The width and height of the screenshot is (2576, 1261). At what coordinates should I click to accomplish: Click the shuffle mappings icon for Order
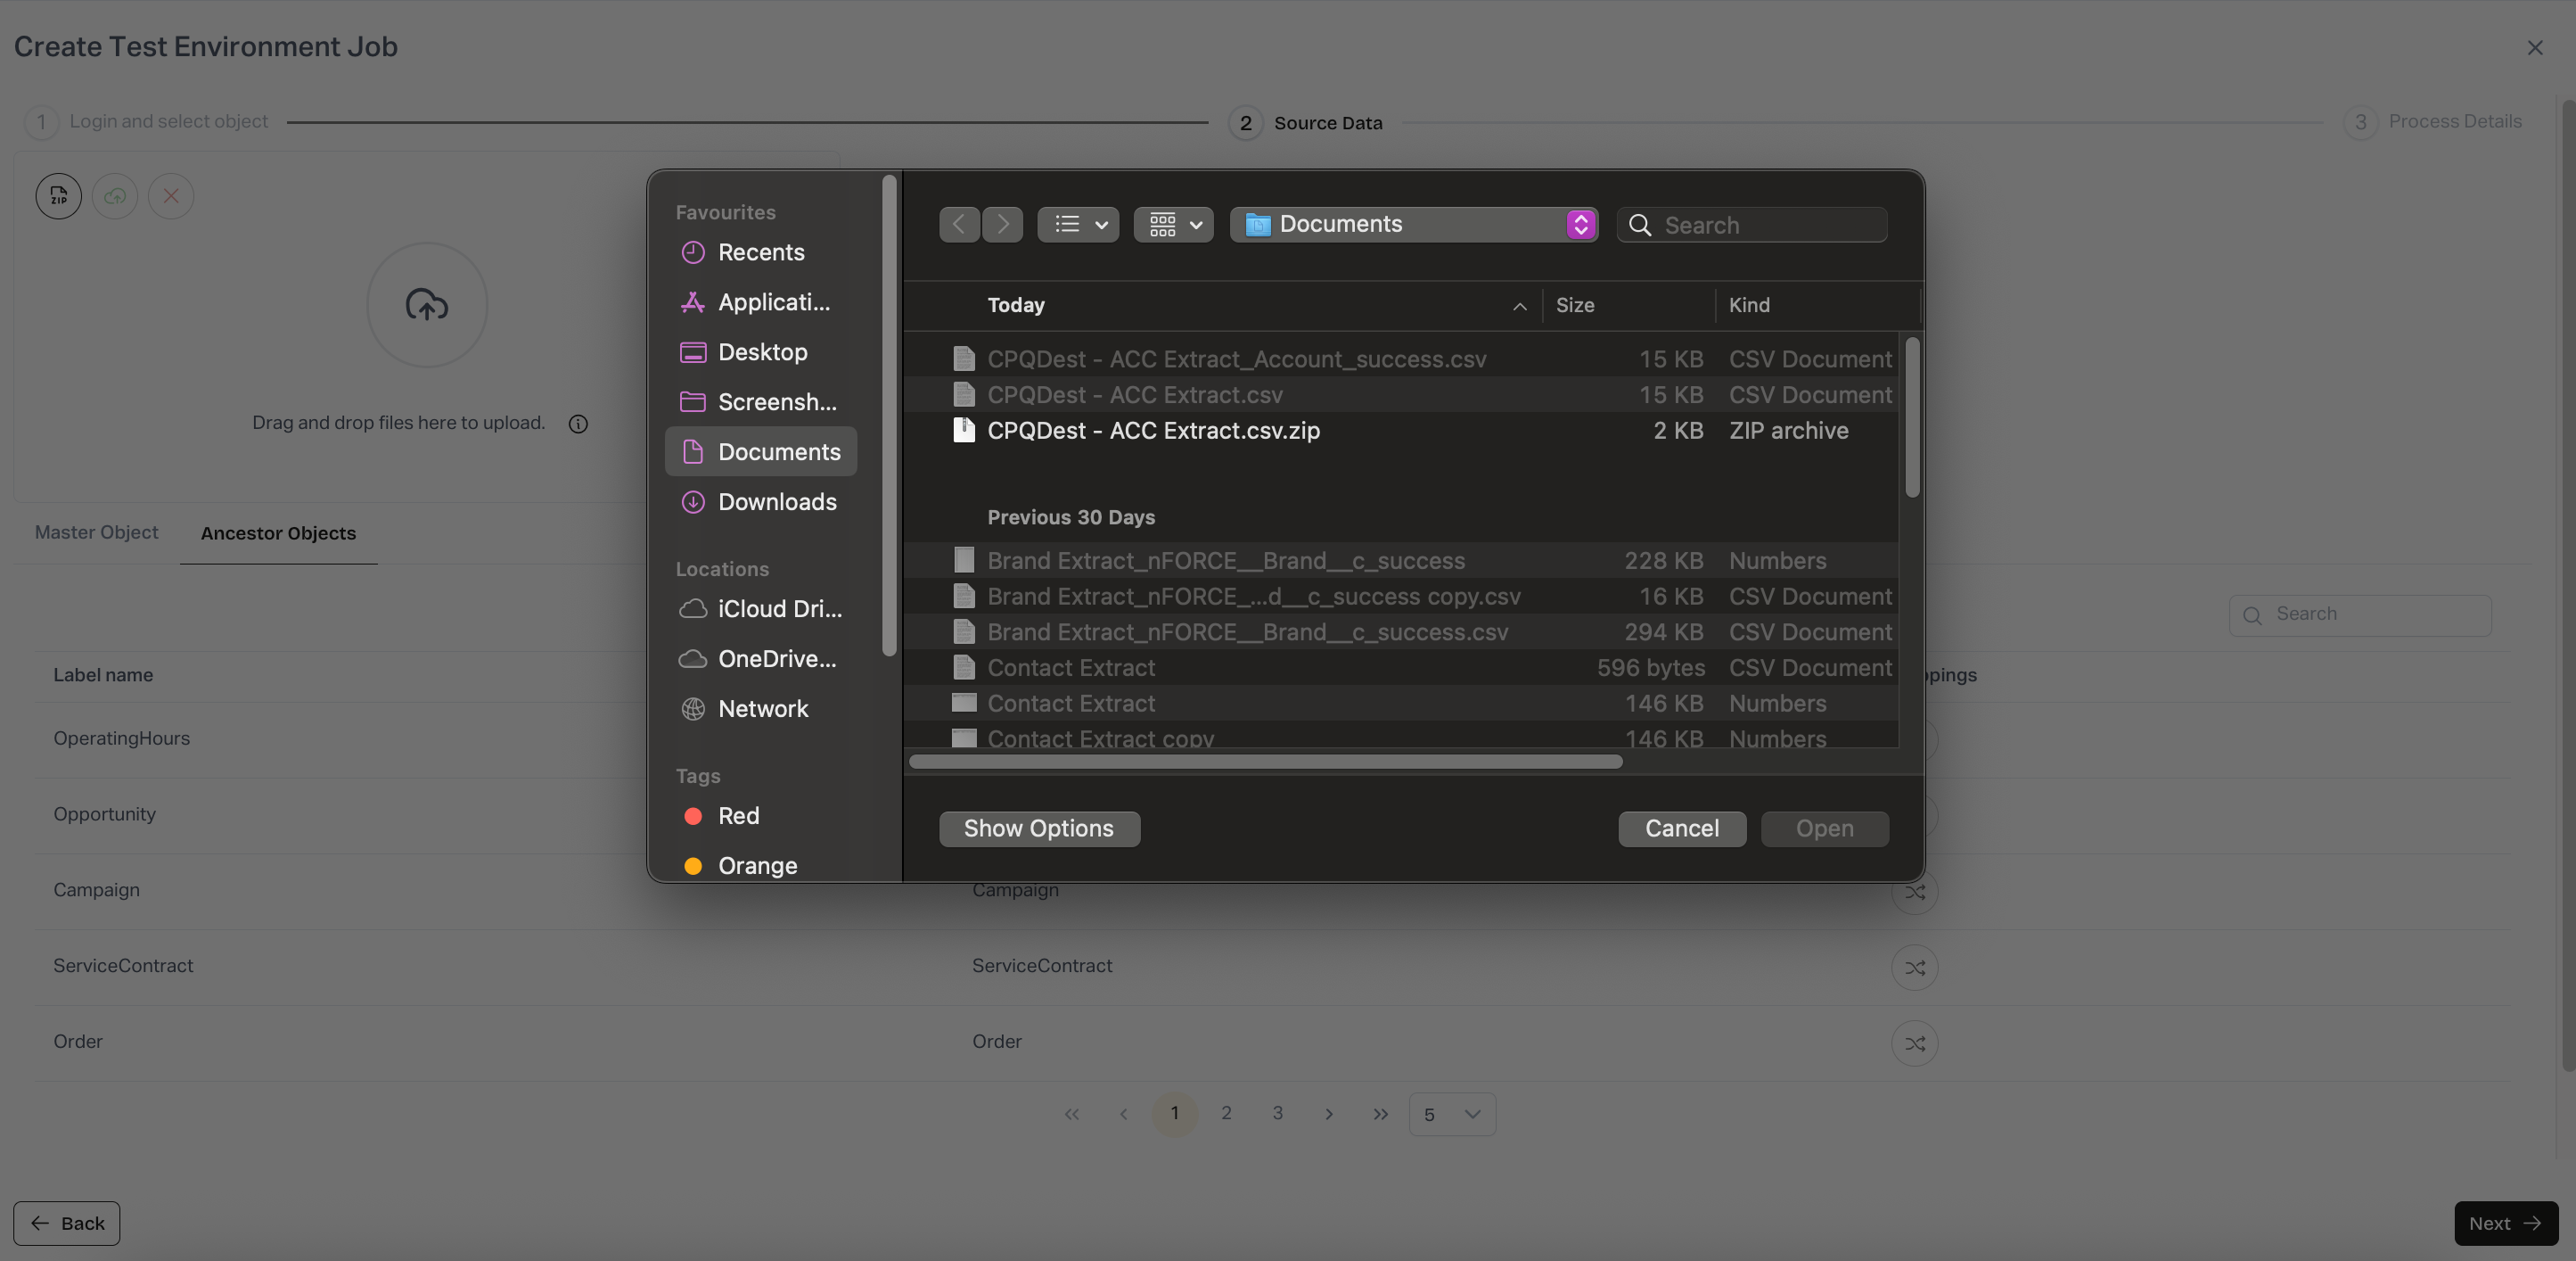1914,1043
